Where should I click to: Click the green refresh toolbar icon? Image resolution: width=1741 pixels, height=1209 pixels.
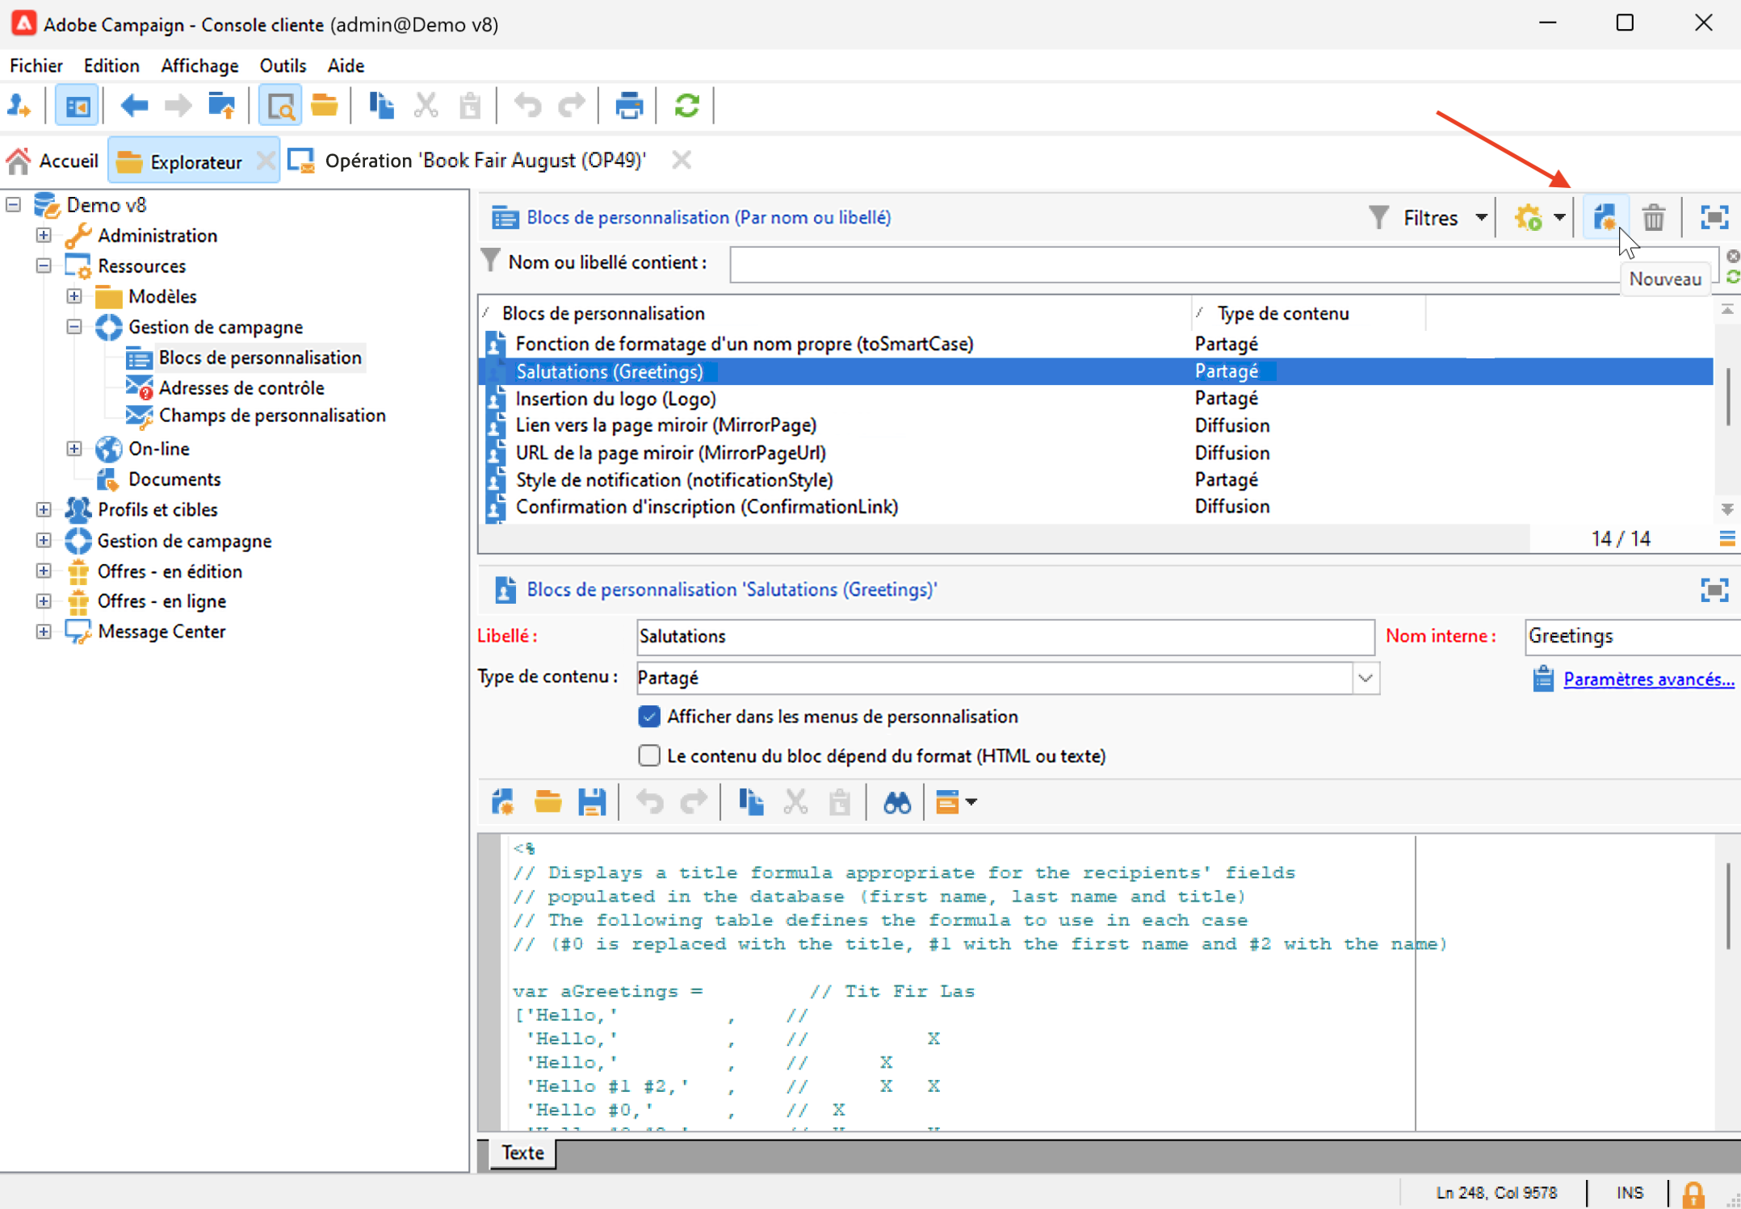[686, 106]
